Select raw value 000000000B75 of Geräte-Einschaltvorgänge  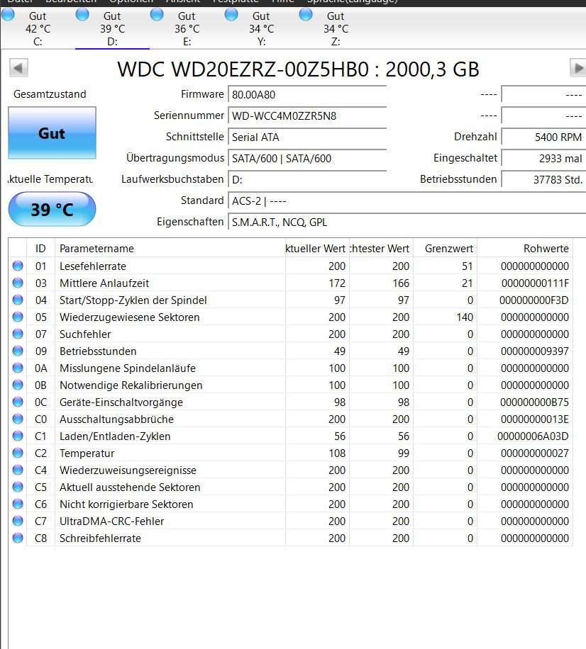(x=534, y=402)
